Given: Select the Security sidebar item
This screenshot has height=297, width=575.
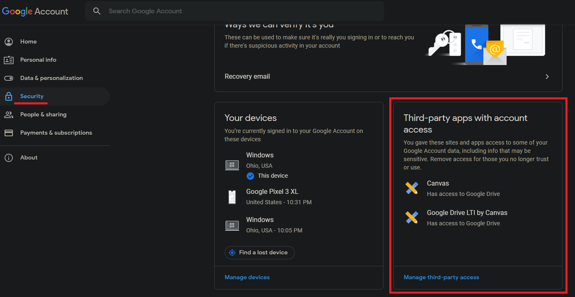Looking at the screenshot, I should [55, 97].
